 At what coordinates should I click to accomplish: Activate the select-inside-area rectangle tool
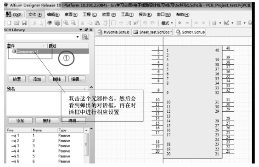[x=113, y=23]
